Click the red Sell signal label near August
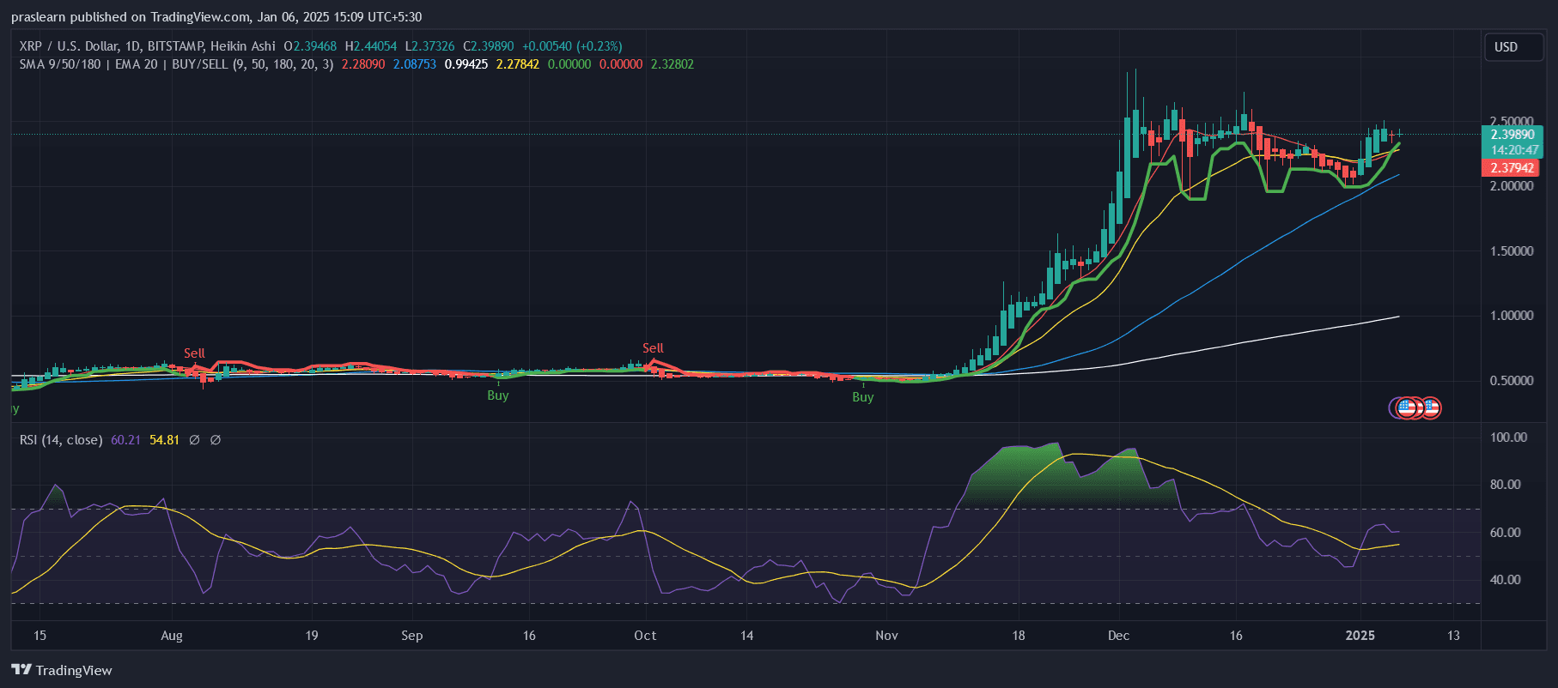Image resolution: width=1558 pixels, height=688 pixels. point(194,353)
